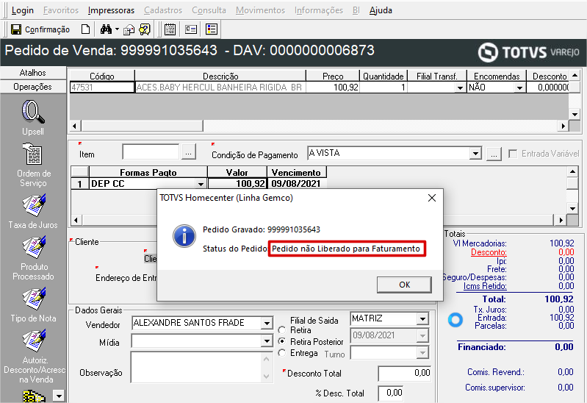Open the Upsell shortcut
The height and width of the screenshot is (403, 587).
[x=33, y=118]
